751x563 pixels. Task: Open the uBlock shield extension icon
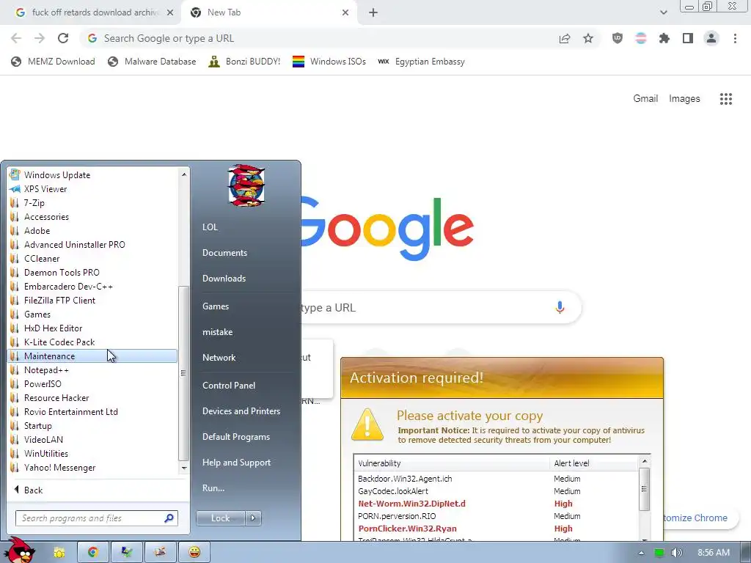tap(618, 38)
